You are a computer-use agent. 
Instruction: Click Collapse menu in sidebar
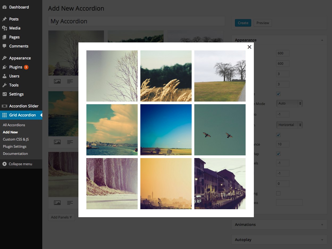(x=20, y=164)
